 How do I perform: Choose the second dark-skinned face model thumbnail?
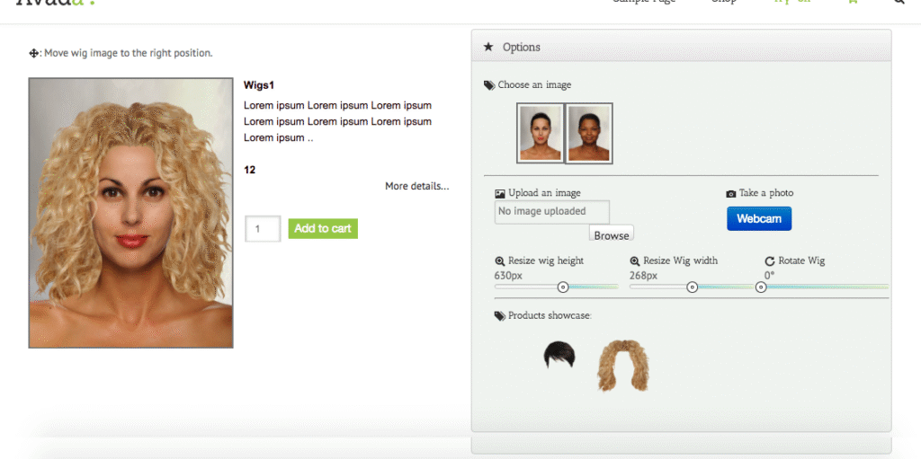[589, 133]
